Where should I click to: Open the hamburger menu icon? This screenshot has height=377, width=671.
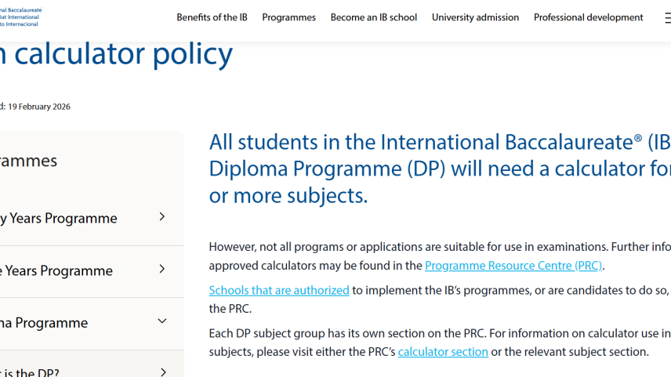[666, 17]
